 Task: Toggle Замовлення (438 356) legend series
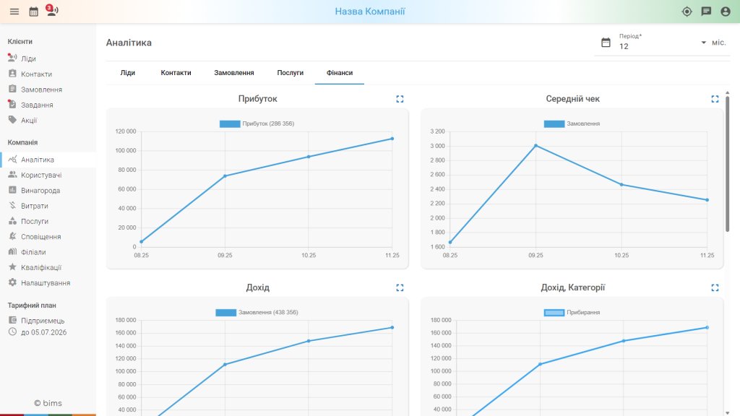coord(257,312)
